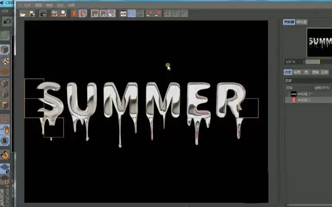Click the greyed split-line compare icon
Viewport: 332px width, 207px height.
click(140, 13)
